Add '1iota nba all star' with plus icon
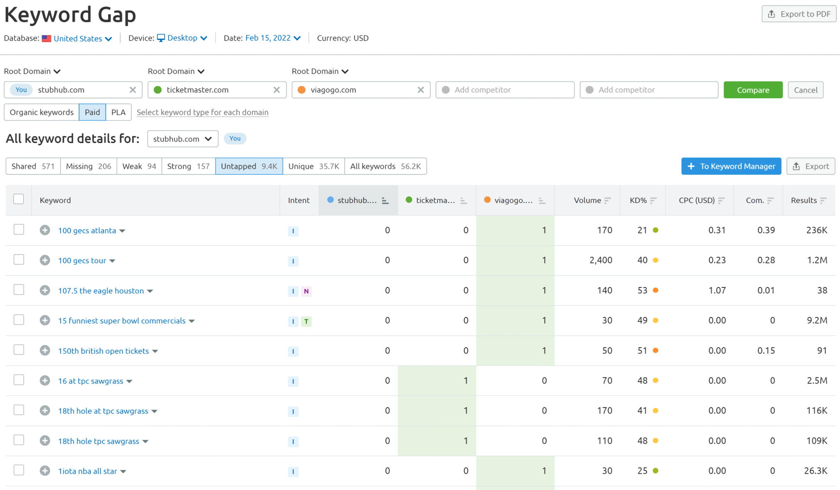Screen dimensions: 840x490 coord(45,471)
